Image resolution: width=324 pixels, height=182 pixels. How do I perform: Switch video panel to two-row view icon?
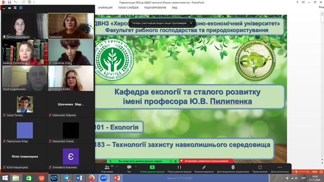[15, 8]
